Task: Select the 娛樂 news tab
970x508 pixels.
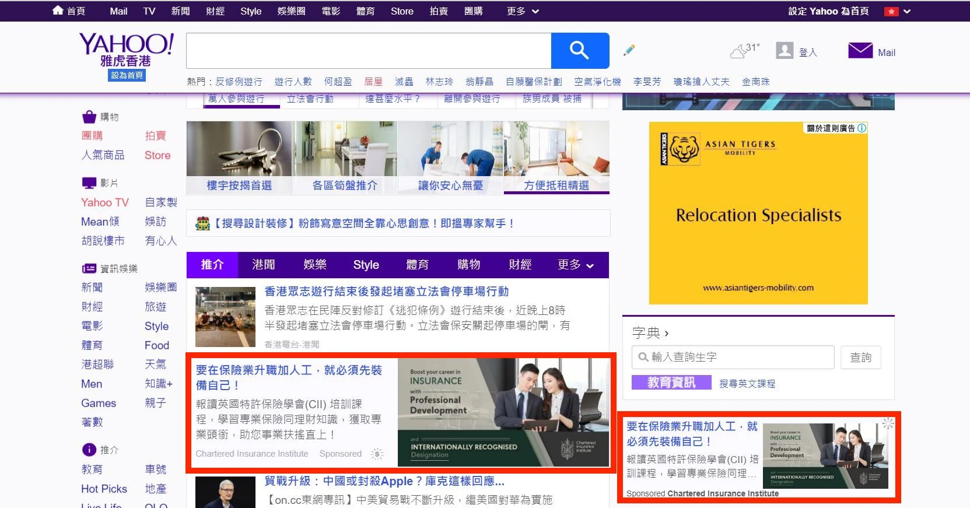Action: click(314, 265)
